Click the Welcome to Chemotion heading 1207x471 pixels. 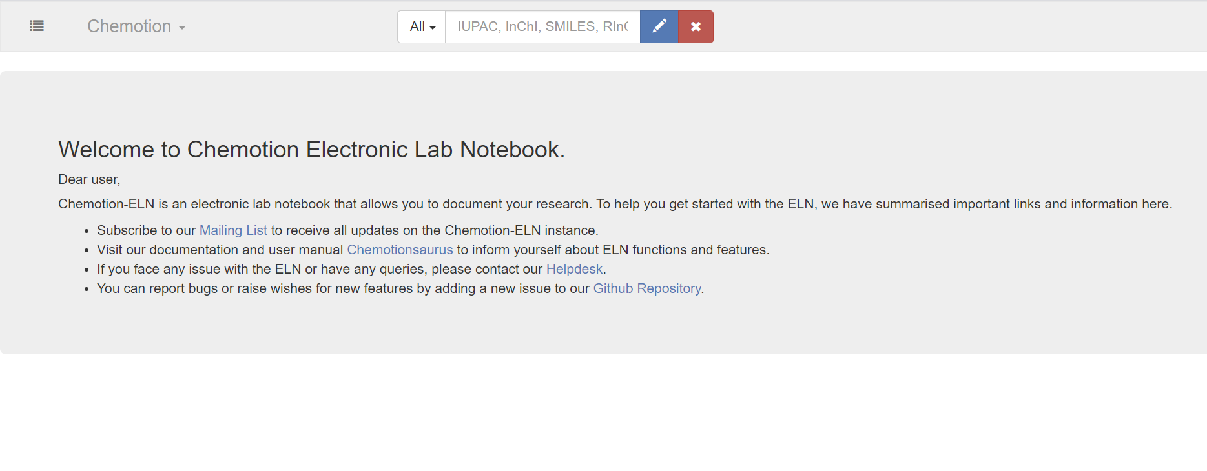click(311, 150)
